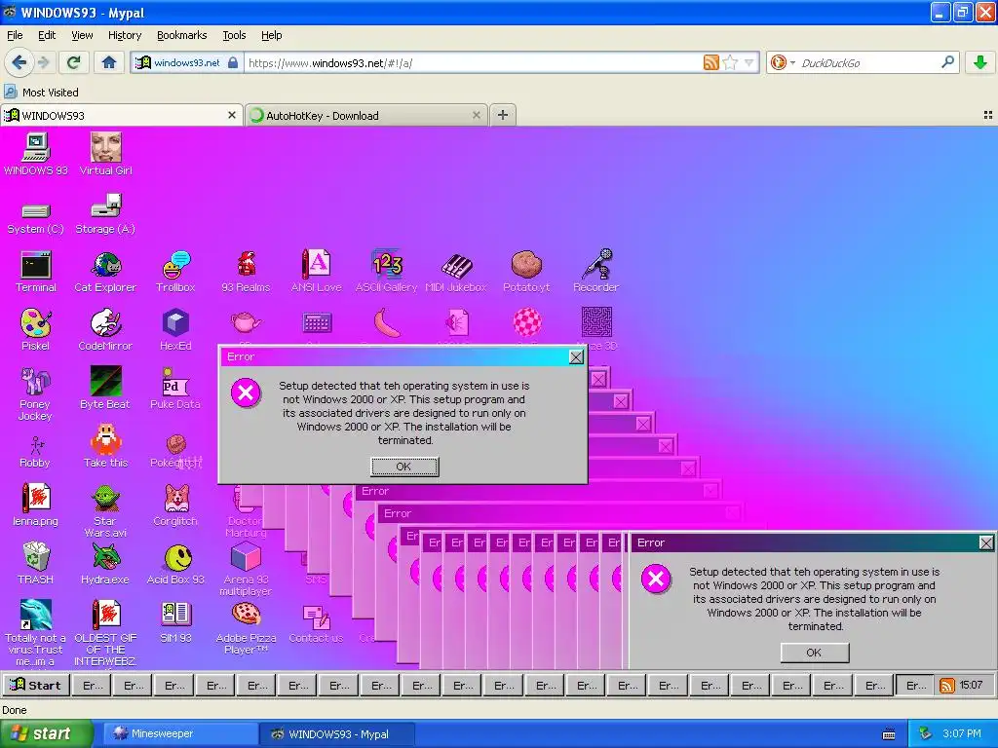998x748 pixels.
Task: Click the RSS icon in Windows 93 tray
Action: click(x=947, y=686)
